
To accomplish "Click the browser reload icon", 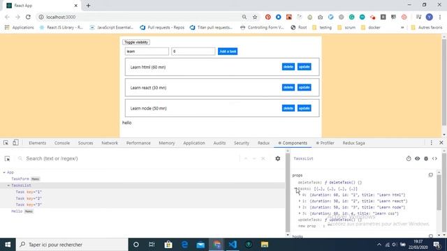I will pos(28,17).
